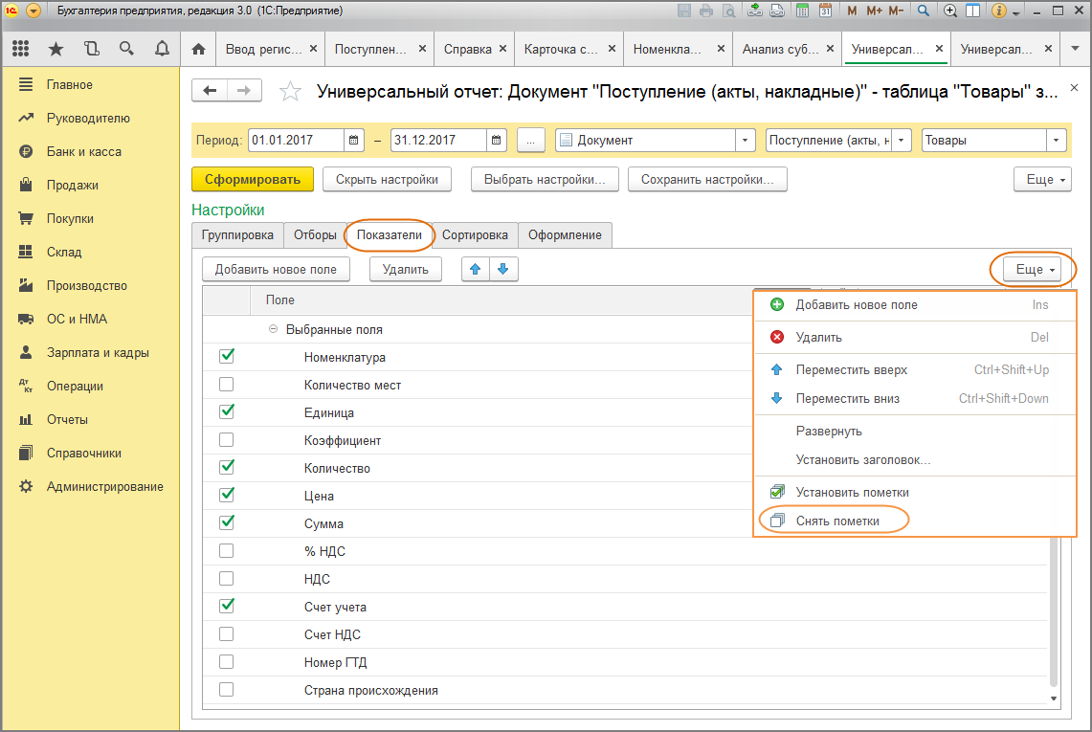
Task: Enable the Количество мест checkbox
Action: tap(227, 385)
